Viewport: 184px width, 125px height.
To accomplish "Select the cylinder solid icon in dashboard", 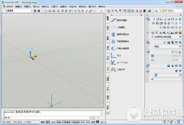I will [172, 19].
